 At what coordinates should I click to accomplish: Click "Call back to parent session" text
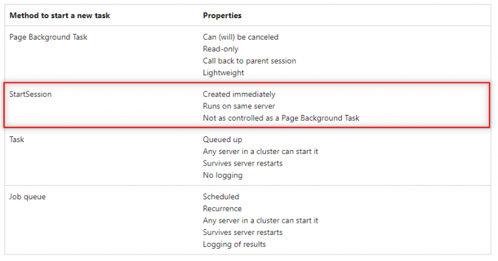point(249,60)
